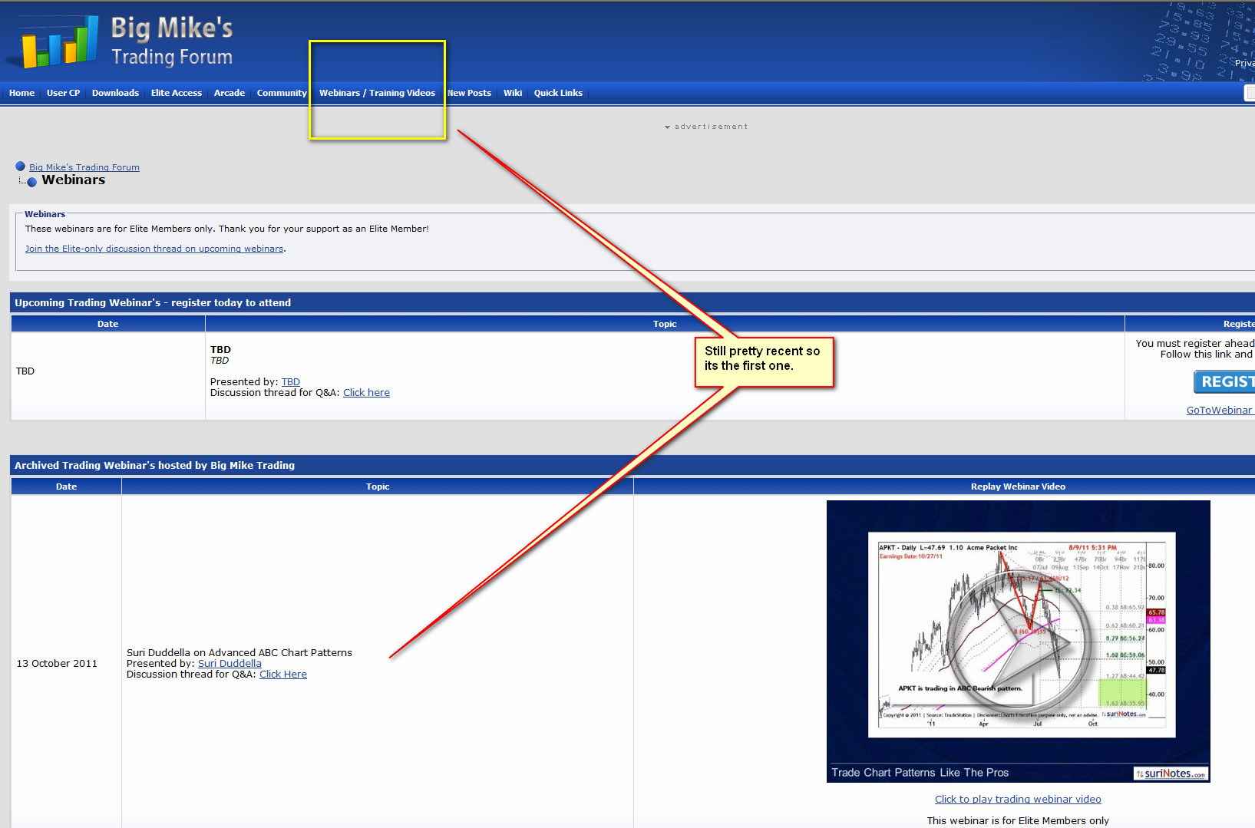Go to the Downloads section
Screen dimensions: 1255x828
click(115, 93)
